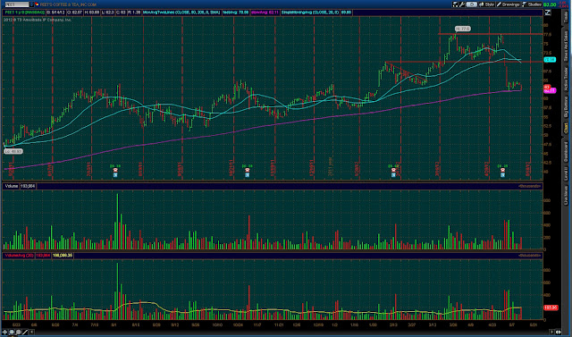The height and width of the screenshot is (337, 572).
Task: Click the colored symbol link icon
Action: pos(38,4)
